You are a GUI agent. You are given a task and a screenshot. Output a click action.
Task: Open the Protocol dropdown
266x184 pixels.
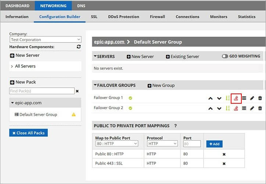click(x=162, y=144)
